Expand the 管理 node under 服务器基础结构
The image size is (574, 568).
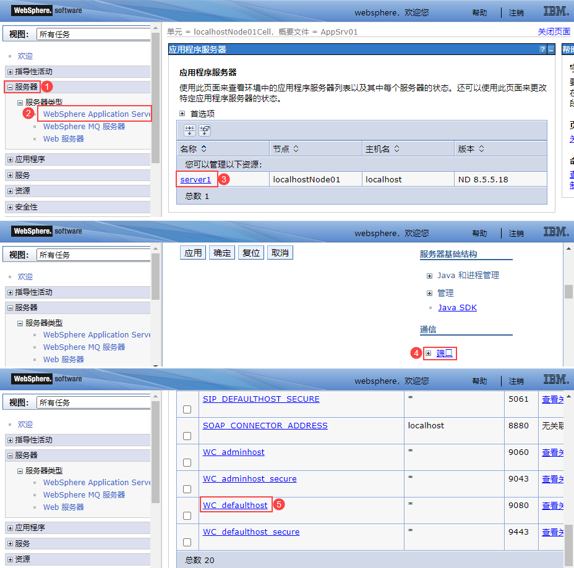[x=429, y=293]
